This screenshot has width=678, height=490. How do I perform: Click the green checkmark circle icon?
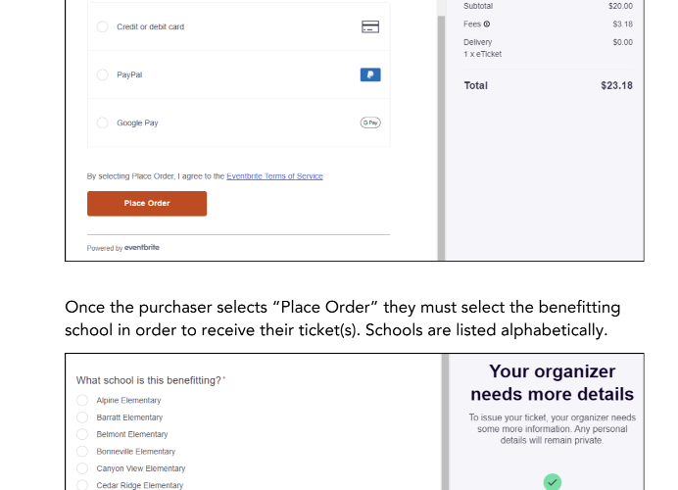(553, 482)
